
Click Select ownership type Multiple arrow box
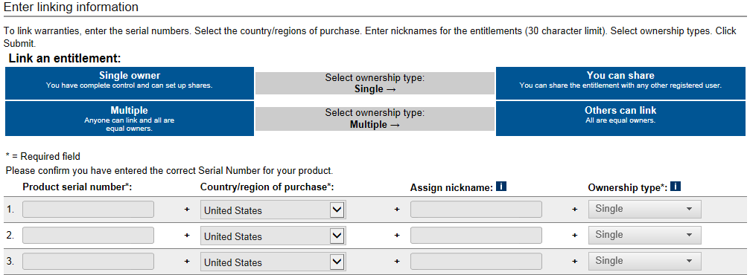(375, 119)
